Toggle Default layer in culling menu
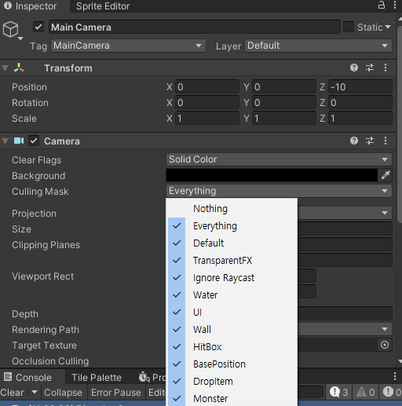This screenshot has height=406, width=402. (232, 243)
